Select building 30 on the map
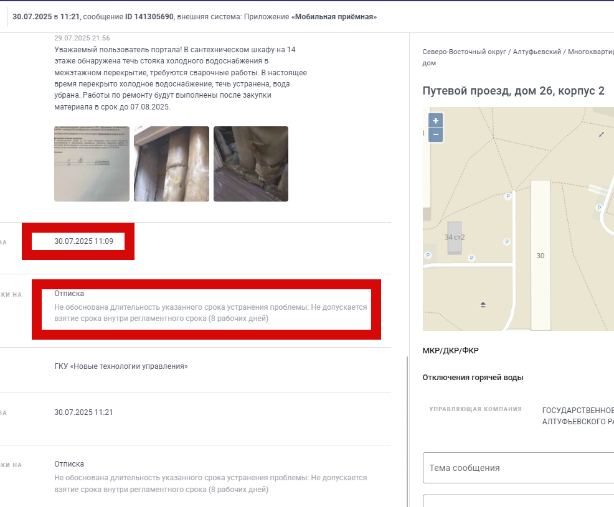This screenshot has width=614, height=507. click(x=541, y=256)
